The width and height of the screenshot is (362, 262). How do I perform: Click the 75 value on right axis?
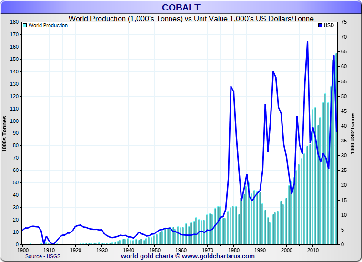(344, 22)
